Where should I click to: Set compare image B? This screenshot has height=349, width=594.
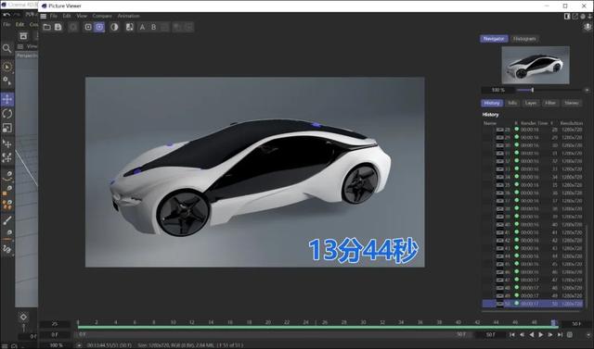tap(153, 27)
